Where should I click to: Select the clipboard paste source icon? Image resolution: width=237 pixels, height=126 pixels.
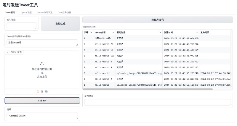tap(47, 91)
